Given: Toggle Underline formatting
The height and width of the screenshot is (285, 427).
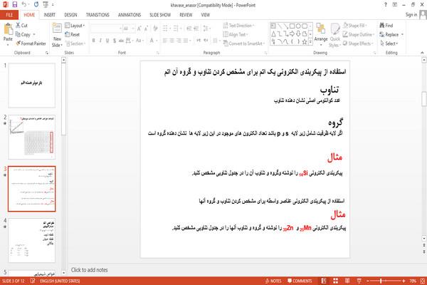Looking at the screenshot, I should coord(107,41).
